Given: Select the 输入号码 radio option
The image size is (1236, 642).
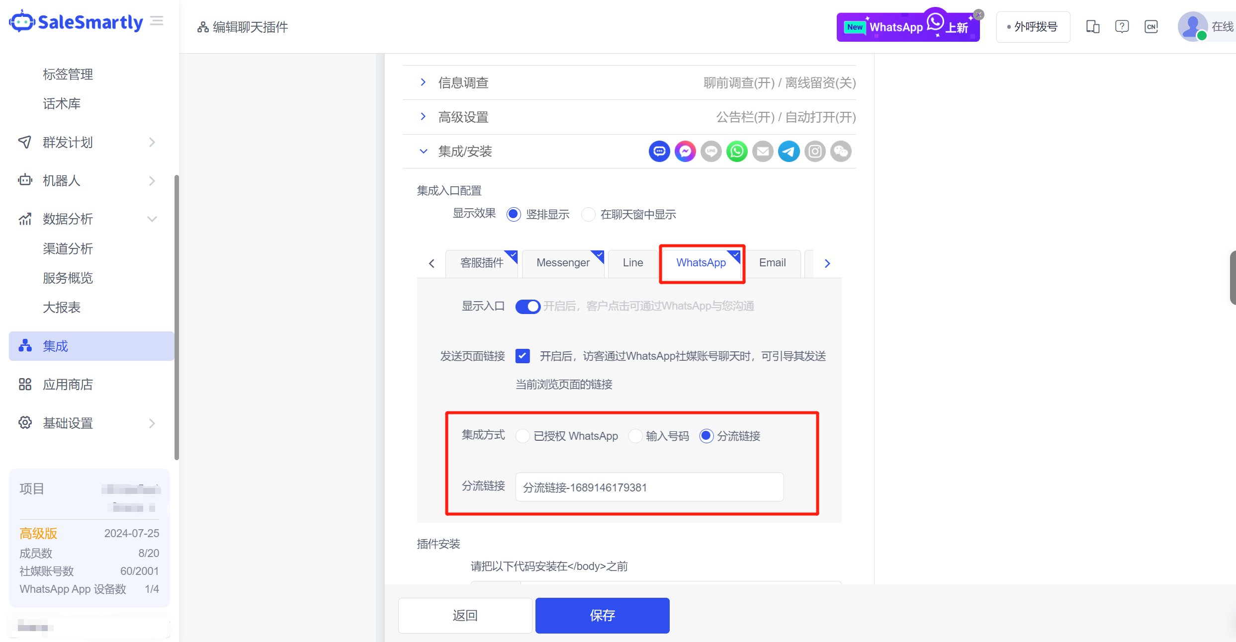Looking at the screenshot, I should click(x=635, y=436).
